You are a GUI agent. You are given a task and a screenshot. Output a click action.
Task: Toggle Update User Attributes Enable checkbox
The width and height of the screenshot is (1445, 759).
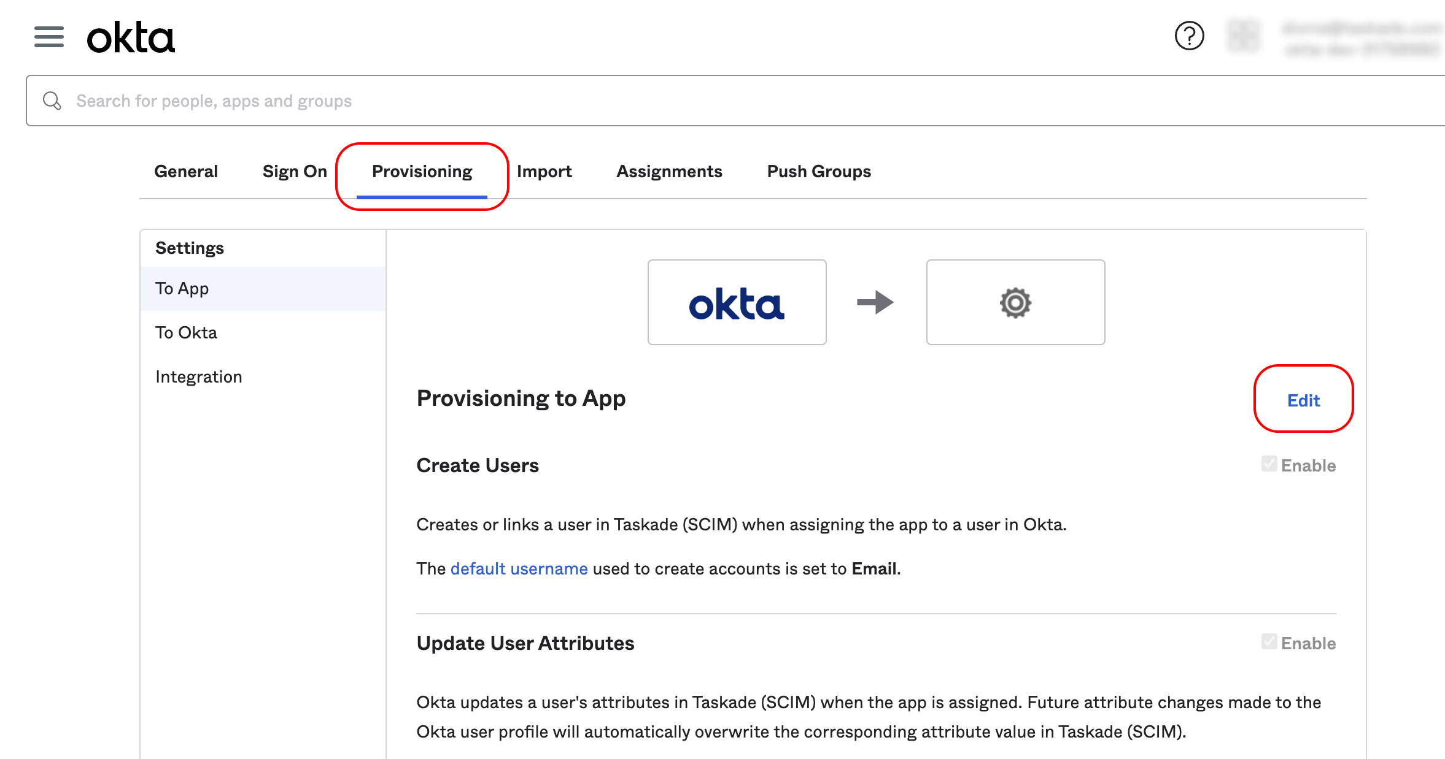1269,642
